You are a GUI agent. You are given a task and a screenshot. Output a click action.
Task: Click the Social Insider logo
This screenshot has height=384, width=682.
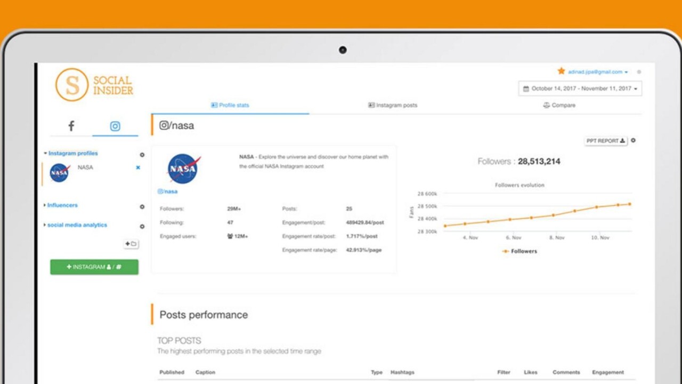coord(94,85)
